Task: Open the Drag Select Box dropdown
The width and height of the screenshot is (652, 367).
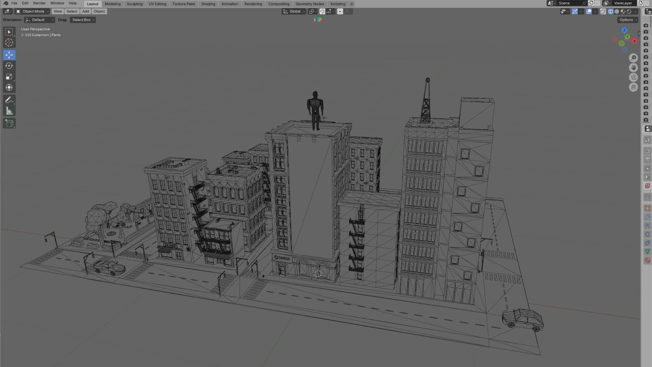Action: [82, 19]
